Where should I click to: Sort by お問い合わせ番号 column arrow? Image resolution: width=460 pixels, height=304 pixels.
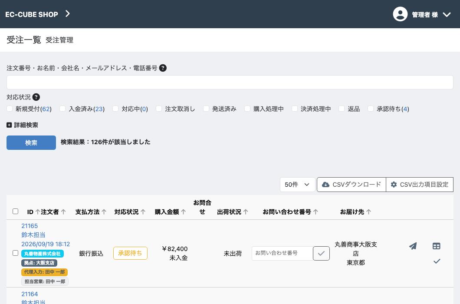[x=315, y=212]
